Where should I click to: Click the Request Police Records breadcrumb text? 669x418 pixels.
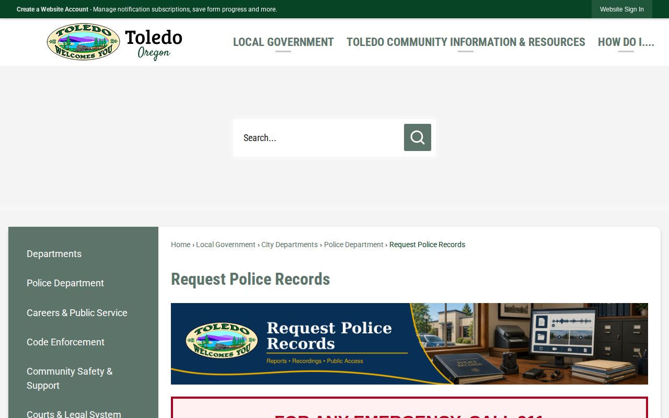(427, 245)
